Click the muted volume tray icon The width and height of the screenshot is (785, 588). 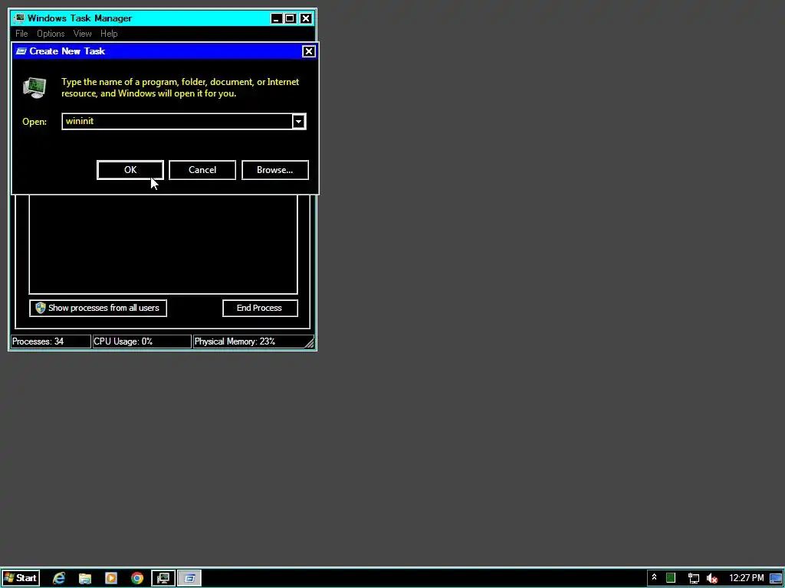(x=712, y=579)
